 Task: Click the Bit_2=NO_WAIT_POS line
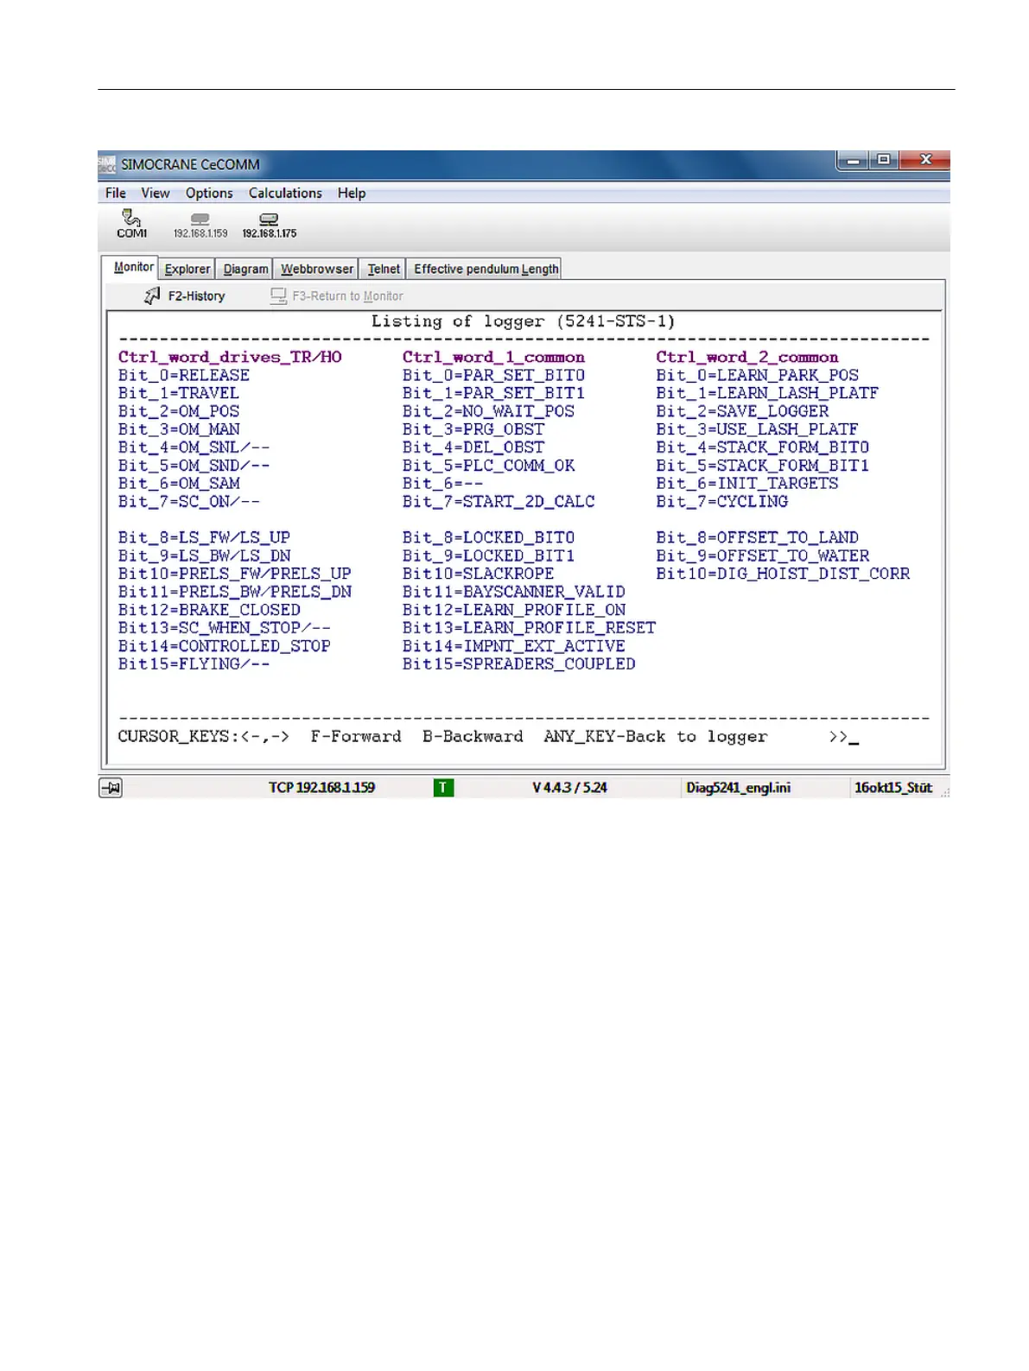click(x=488, y=412)
